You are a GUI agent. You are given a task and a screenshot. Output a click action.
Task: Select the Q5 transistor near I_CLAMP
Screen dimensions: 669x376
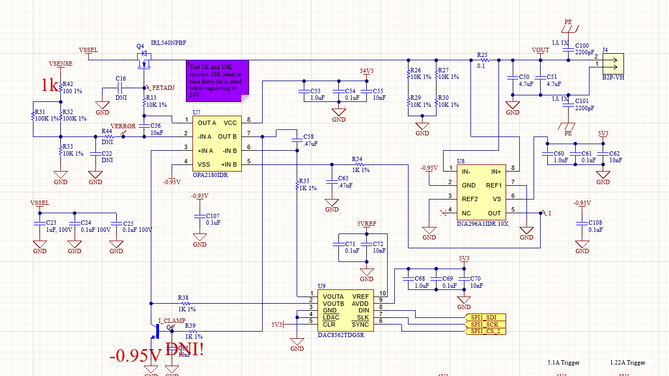pyautogui.click(x=157, y=331)
